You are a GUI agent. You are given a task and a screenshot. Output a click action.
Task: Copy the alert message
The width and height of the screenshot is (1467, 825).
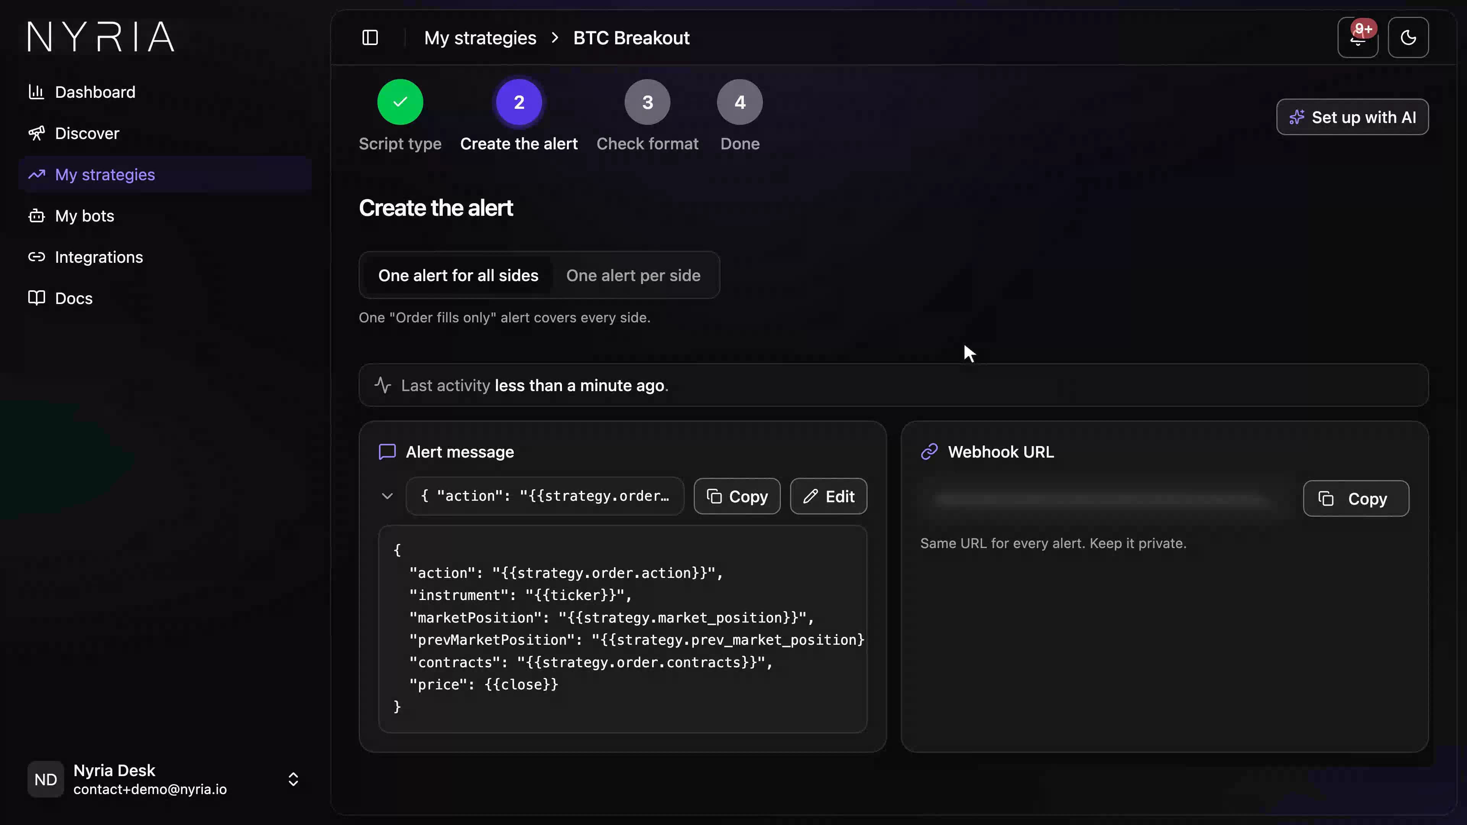point(737,497)
